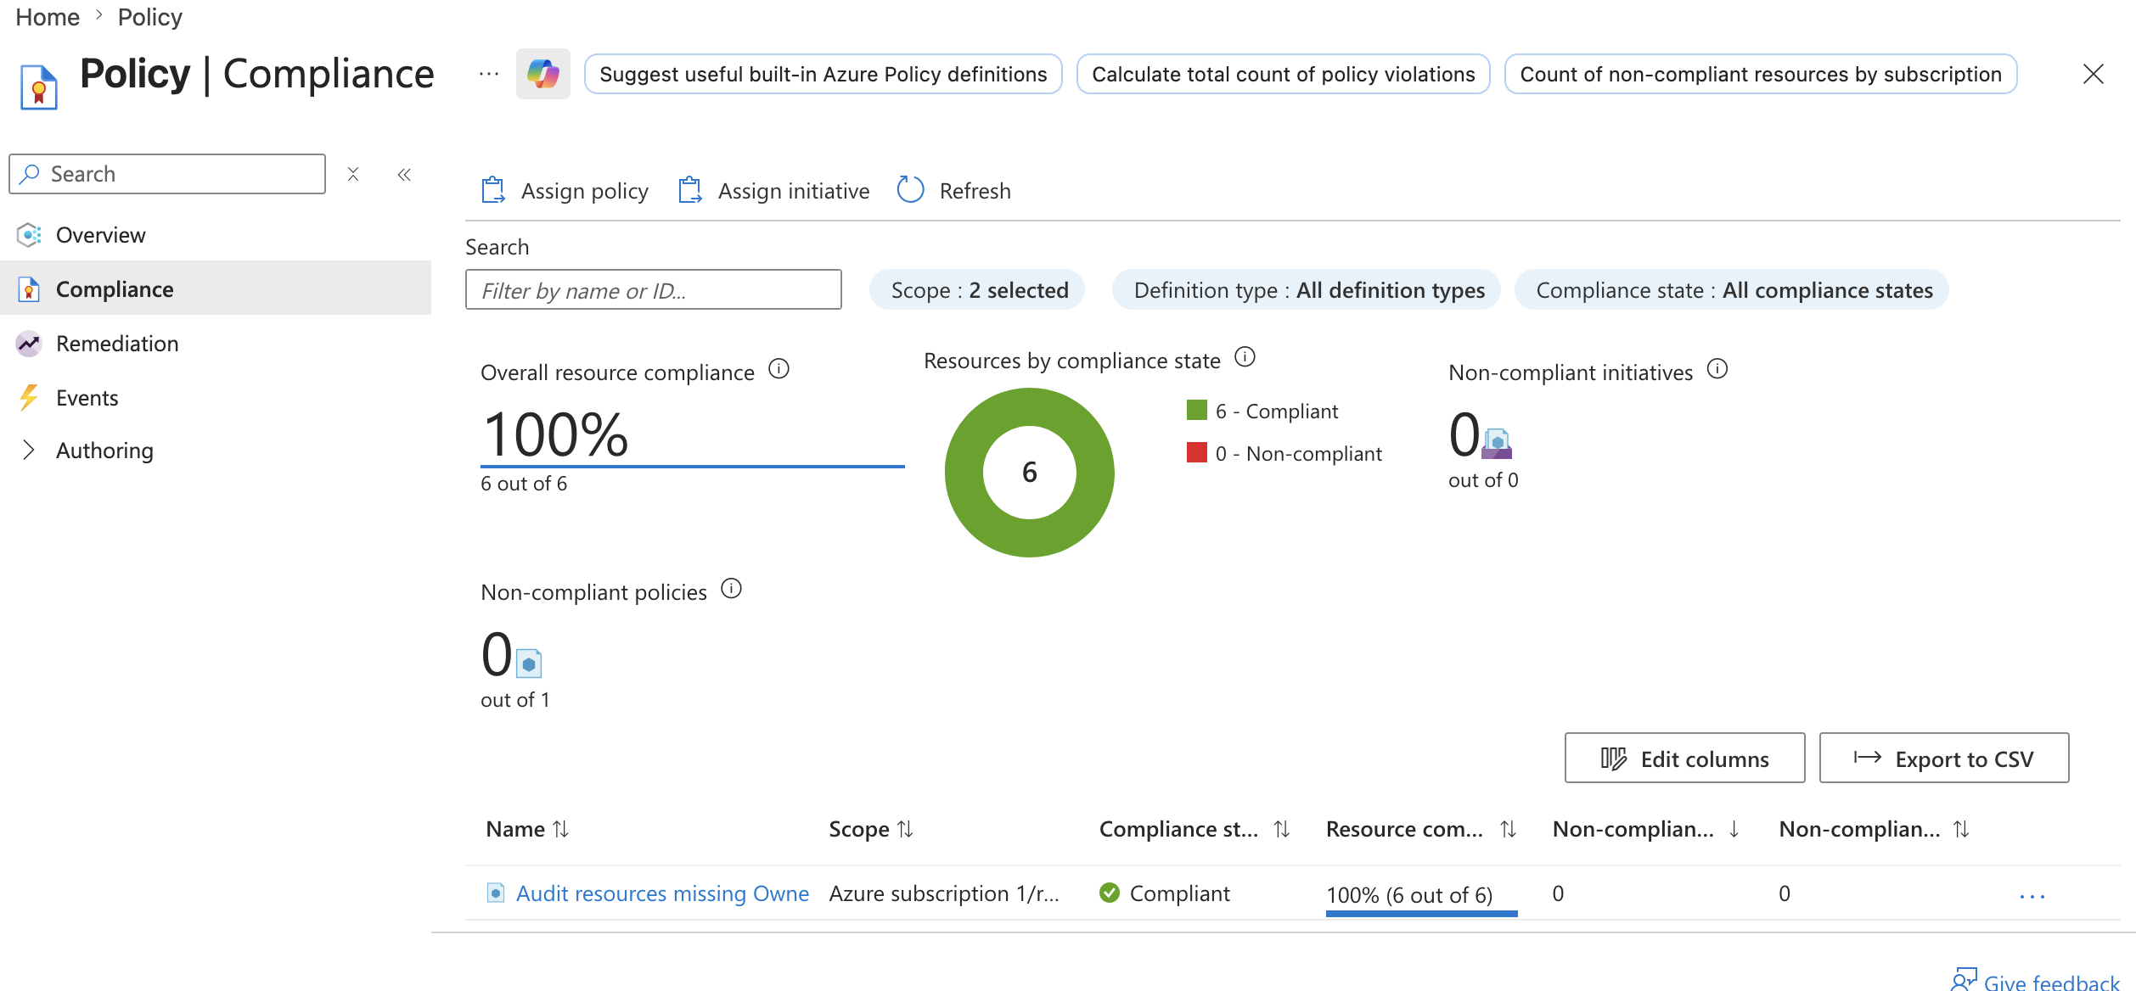2136x991 pixels.
Task: Click Count of non-compliant resources by subscription
Action: [1761, 74]
